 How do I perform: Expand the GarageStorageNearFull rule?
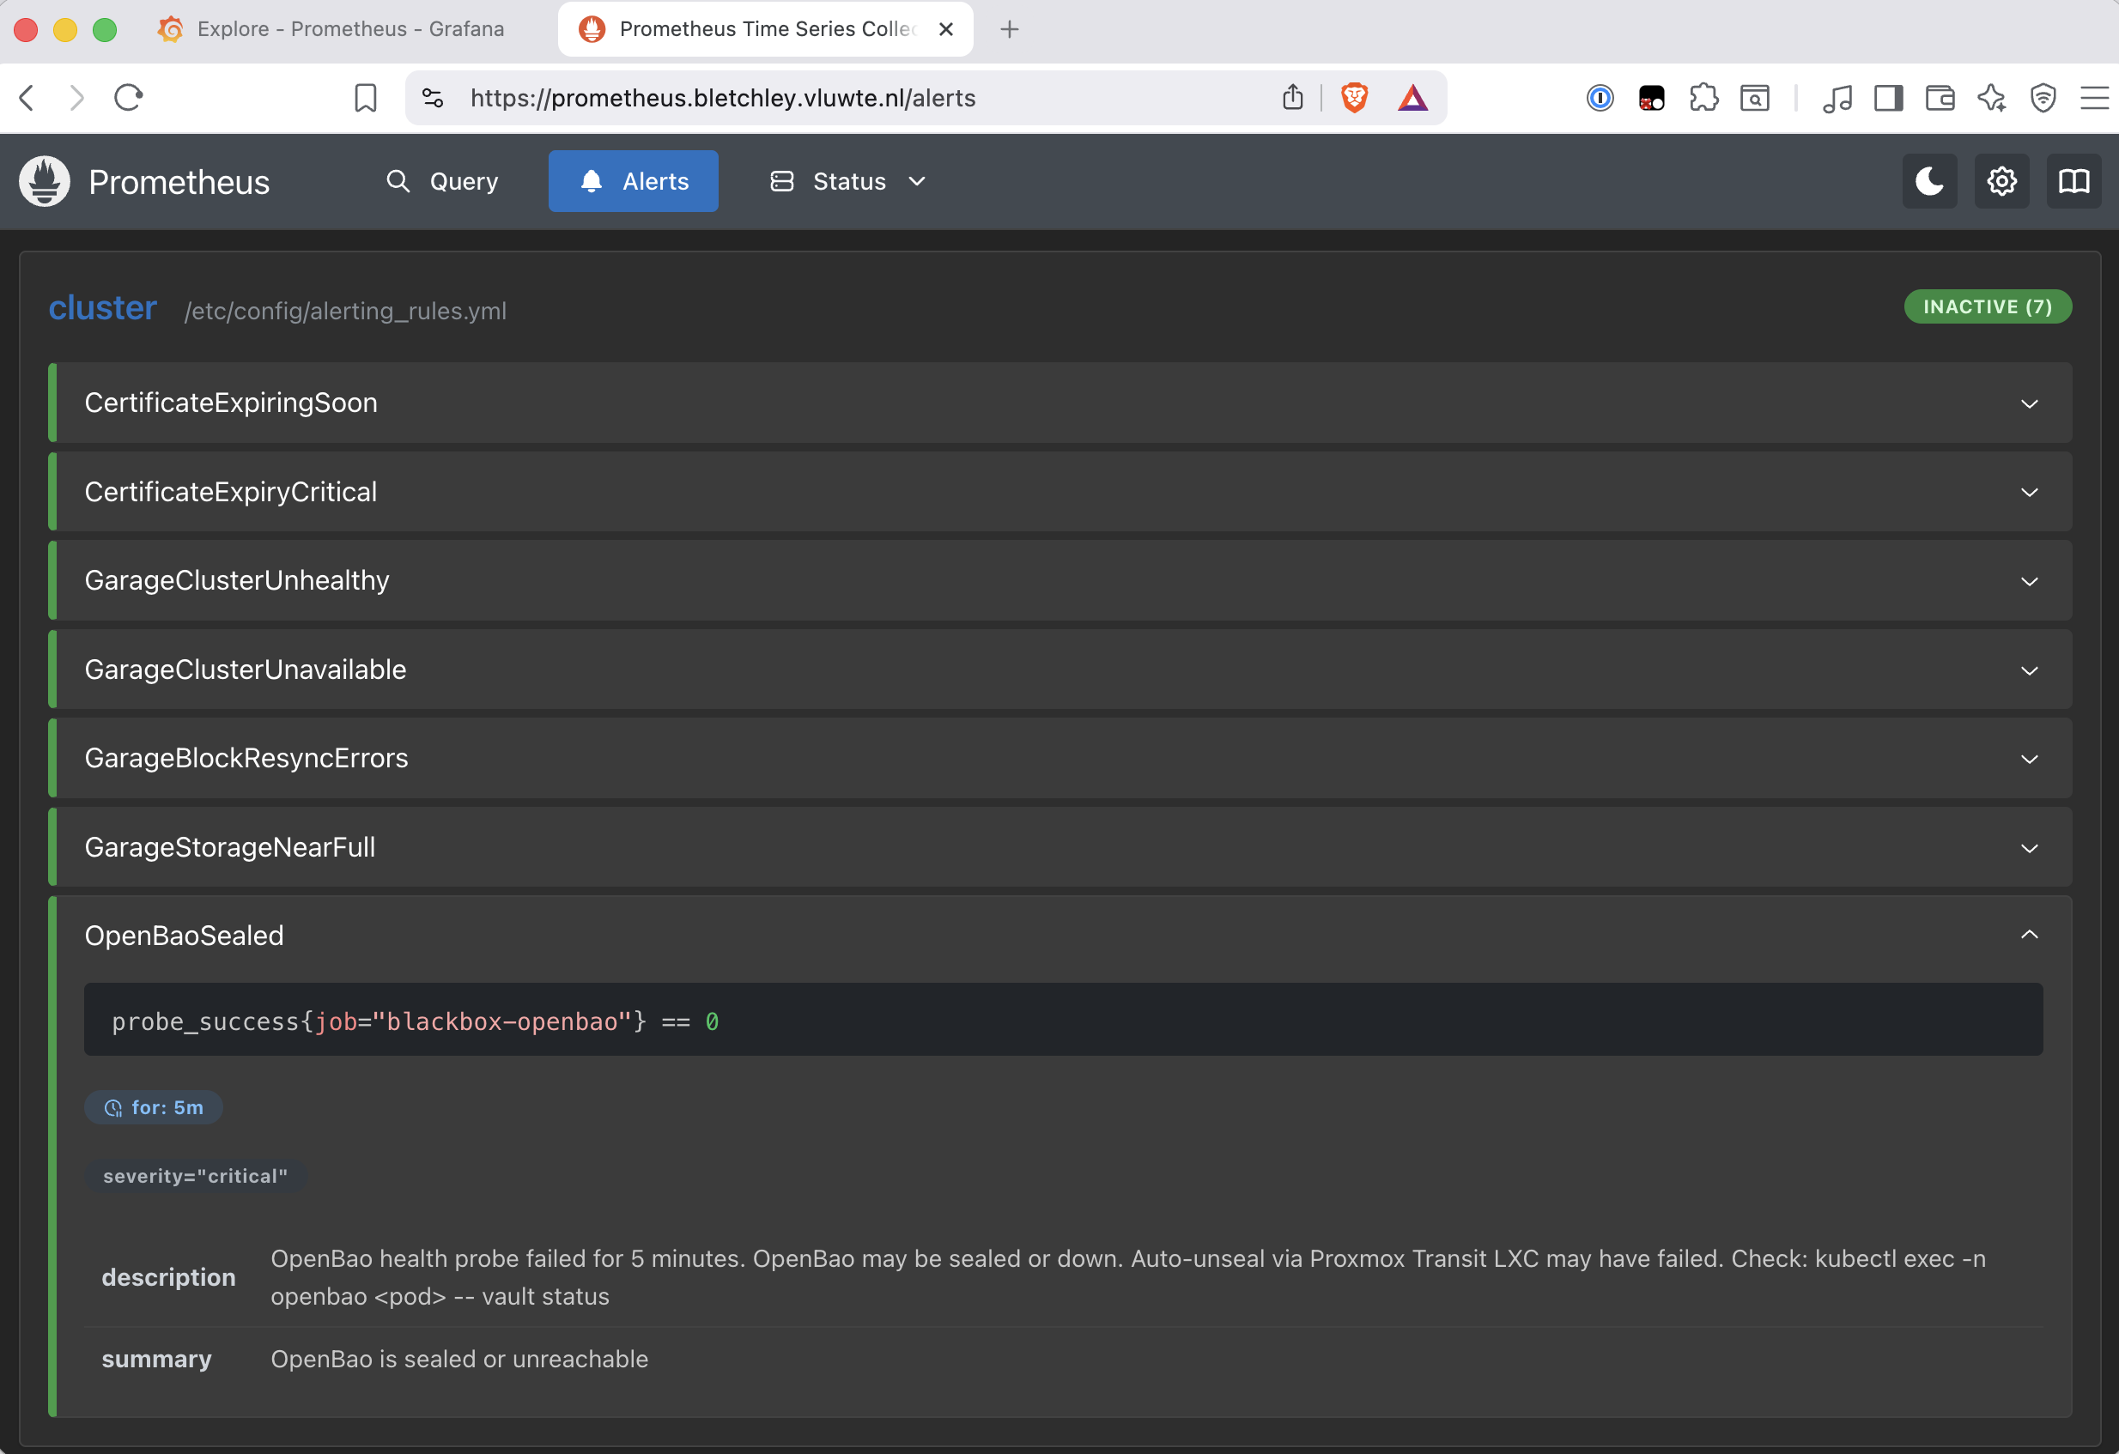[1059, 848]
